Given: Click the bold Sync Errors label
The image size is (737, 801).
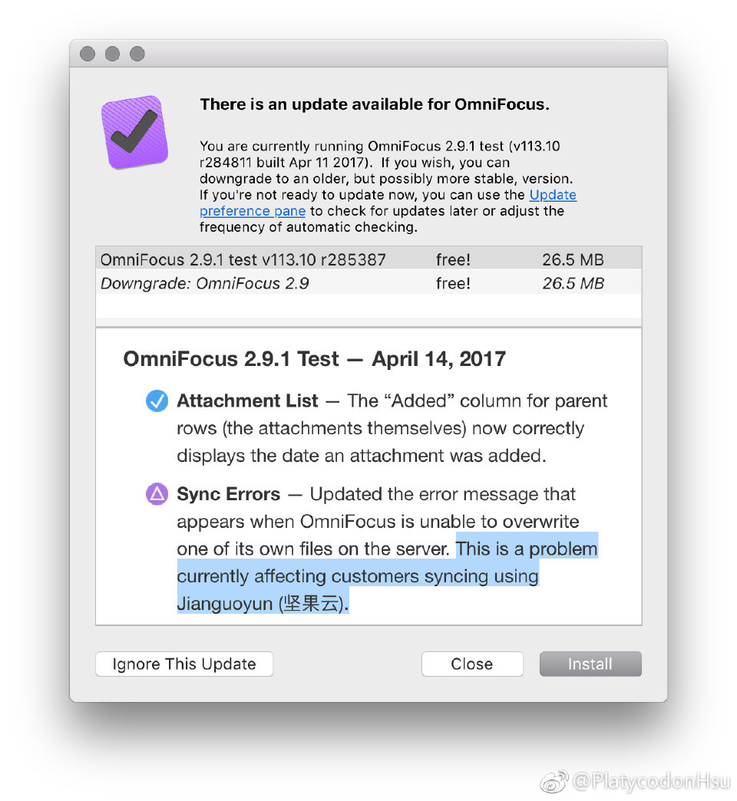Looking at the screenshot, I should click(228, 494).
